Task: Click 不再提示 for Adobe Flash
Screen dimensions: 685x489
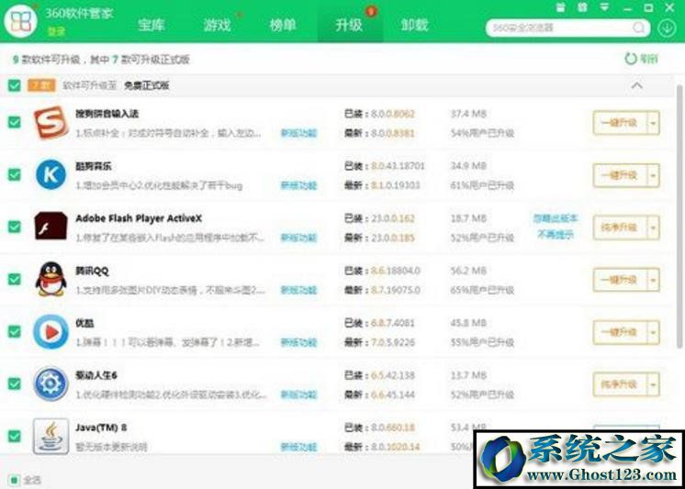Action: point(556,235)
